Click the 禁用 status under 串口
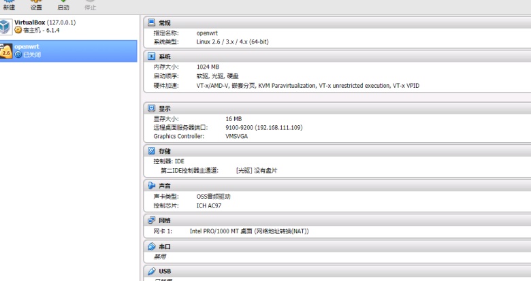Screen dimensions: 531x281 coord(160,257)
